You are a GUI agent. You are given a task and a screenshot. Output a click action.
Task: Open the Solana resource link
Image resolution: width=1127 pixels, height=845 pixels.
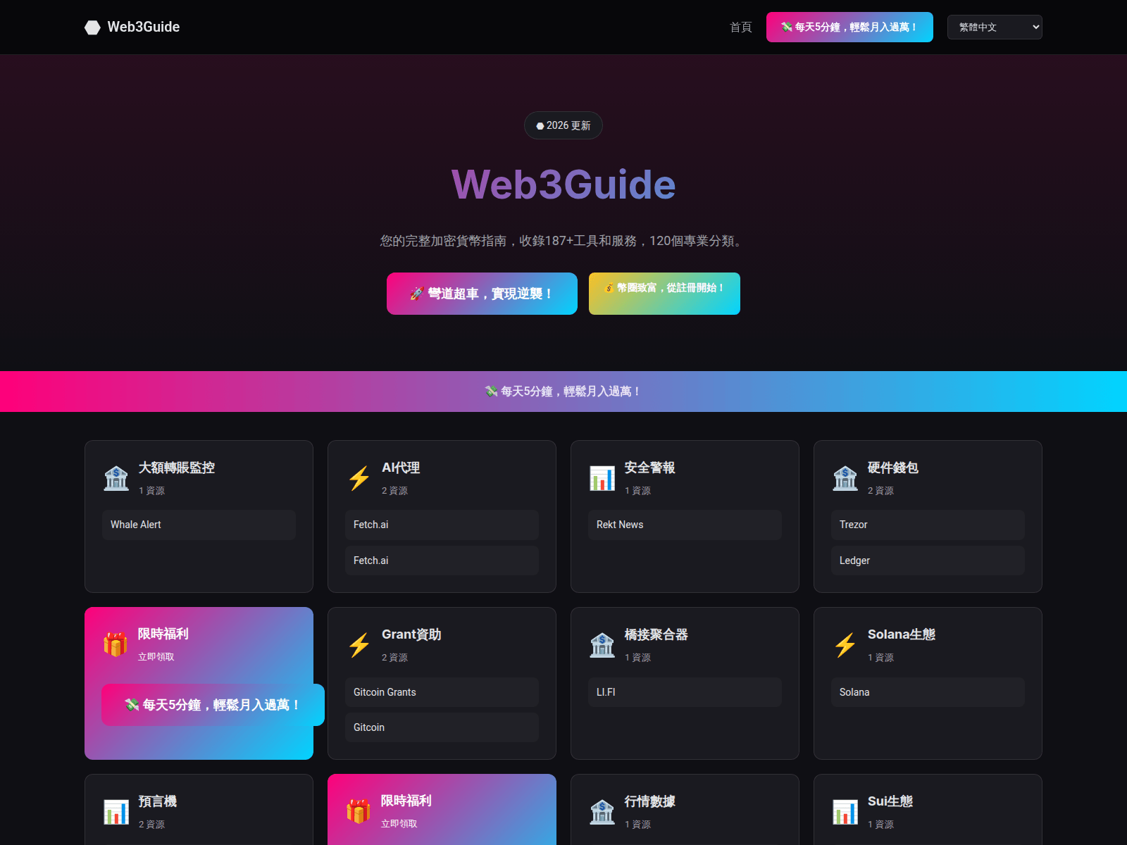coord(928,692)
